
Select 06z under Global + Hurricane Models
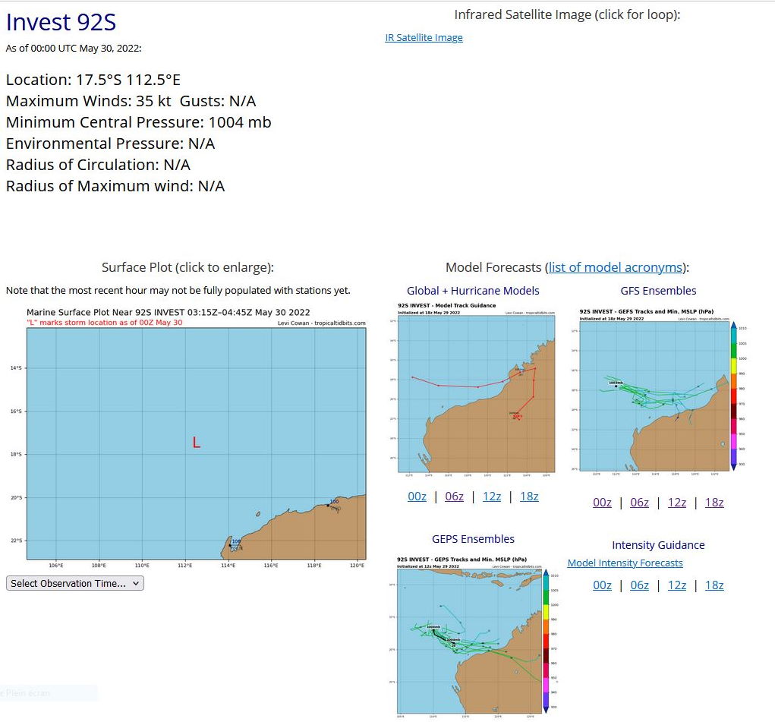[454, 497]
